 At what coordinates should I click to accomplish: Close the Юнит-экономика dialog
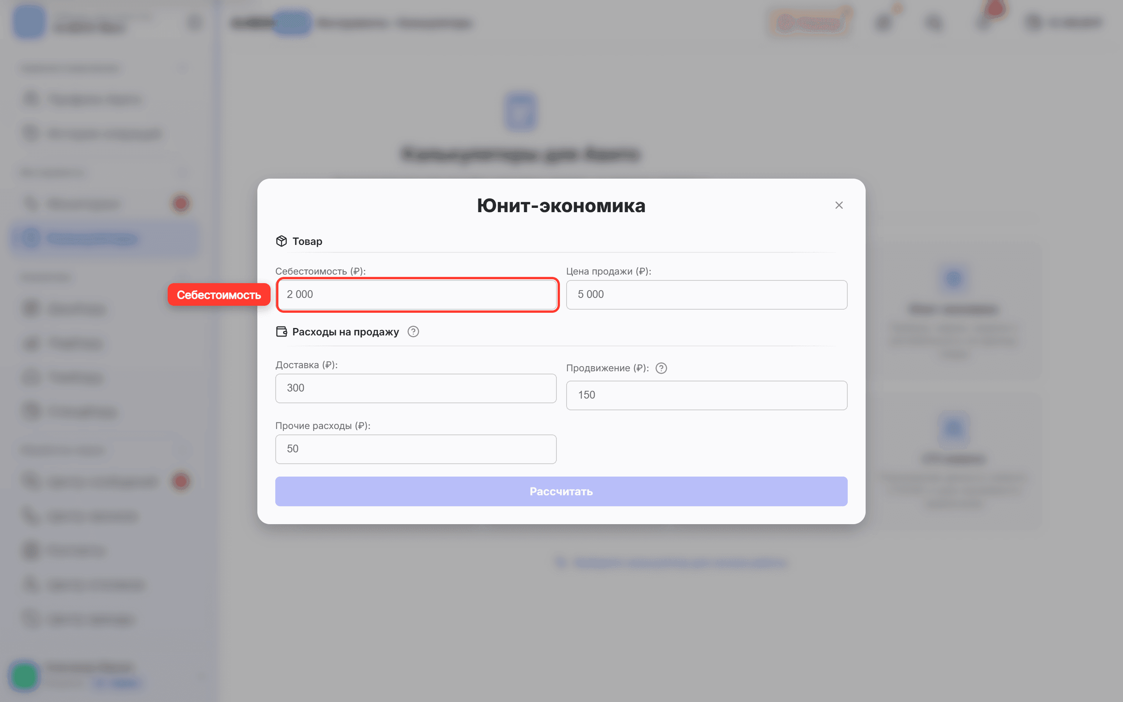pos(838,205)
